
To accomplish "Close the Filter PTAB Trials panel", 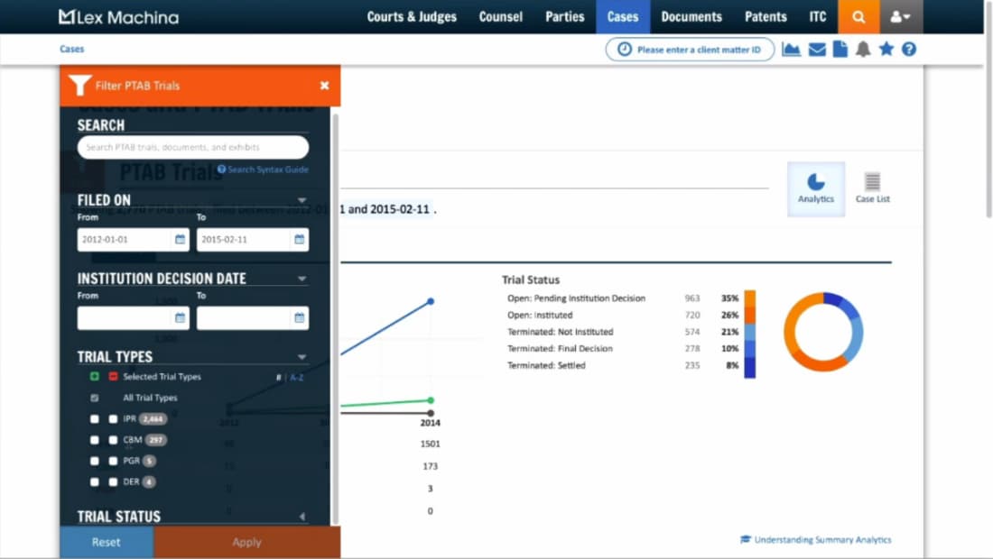I will coord(324,86).
